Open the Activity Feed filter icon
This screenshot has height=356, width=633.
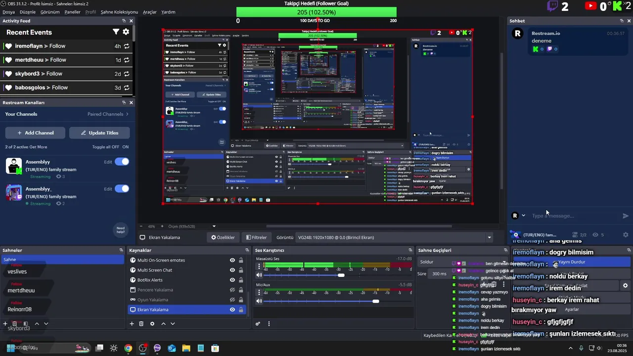(x=116, y=32)
